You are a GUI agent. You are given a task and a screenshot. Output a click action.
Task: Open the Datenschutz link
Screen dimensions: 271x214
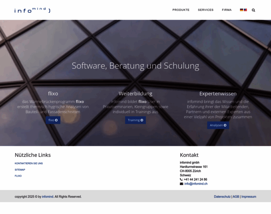click(x=222, y=197)
